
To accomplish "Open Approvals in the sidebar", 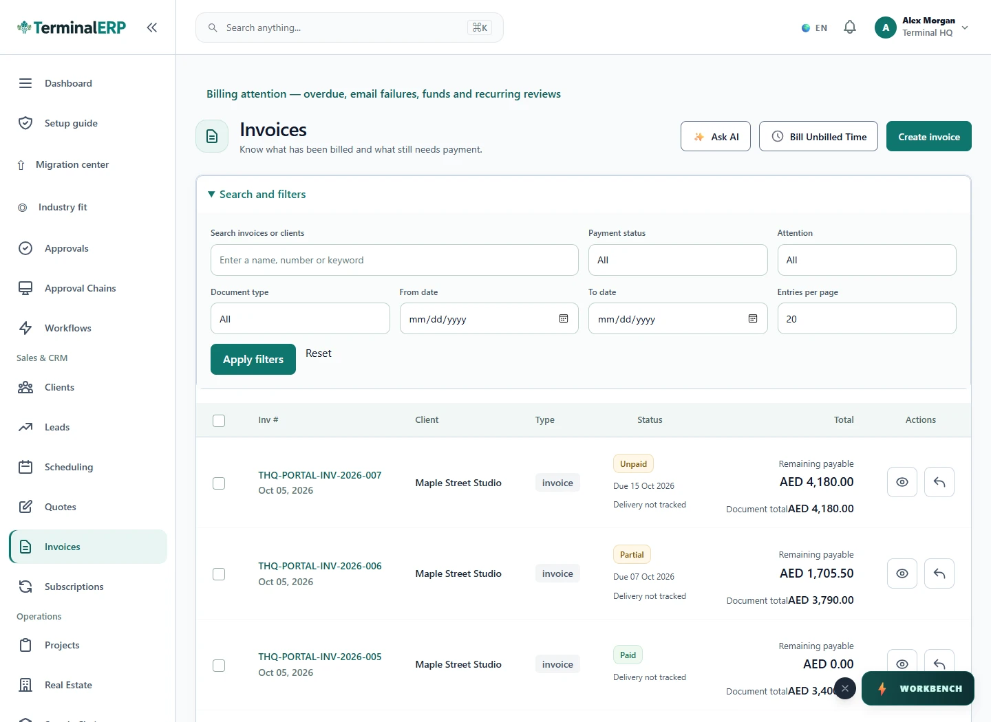I will pyautogui.click(x=88, y=248).
